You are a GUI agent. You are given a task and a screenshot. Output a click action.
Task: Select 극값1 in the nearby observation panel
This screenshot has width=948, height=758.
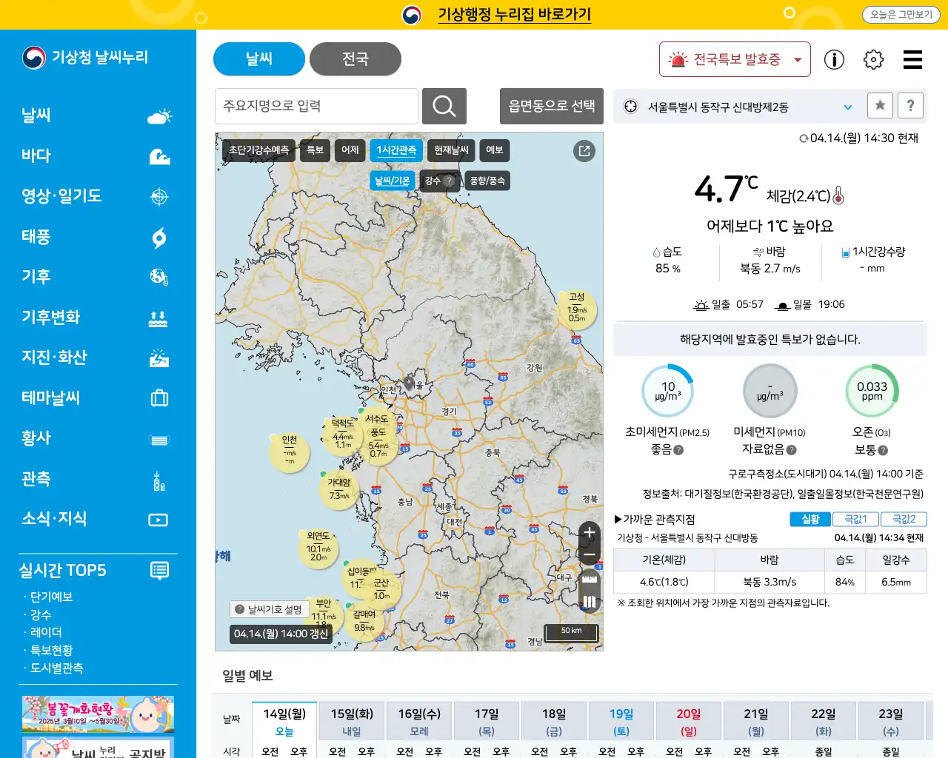[x=855, y=519]
